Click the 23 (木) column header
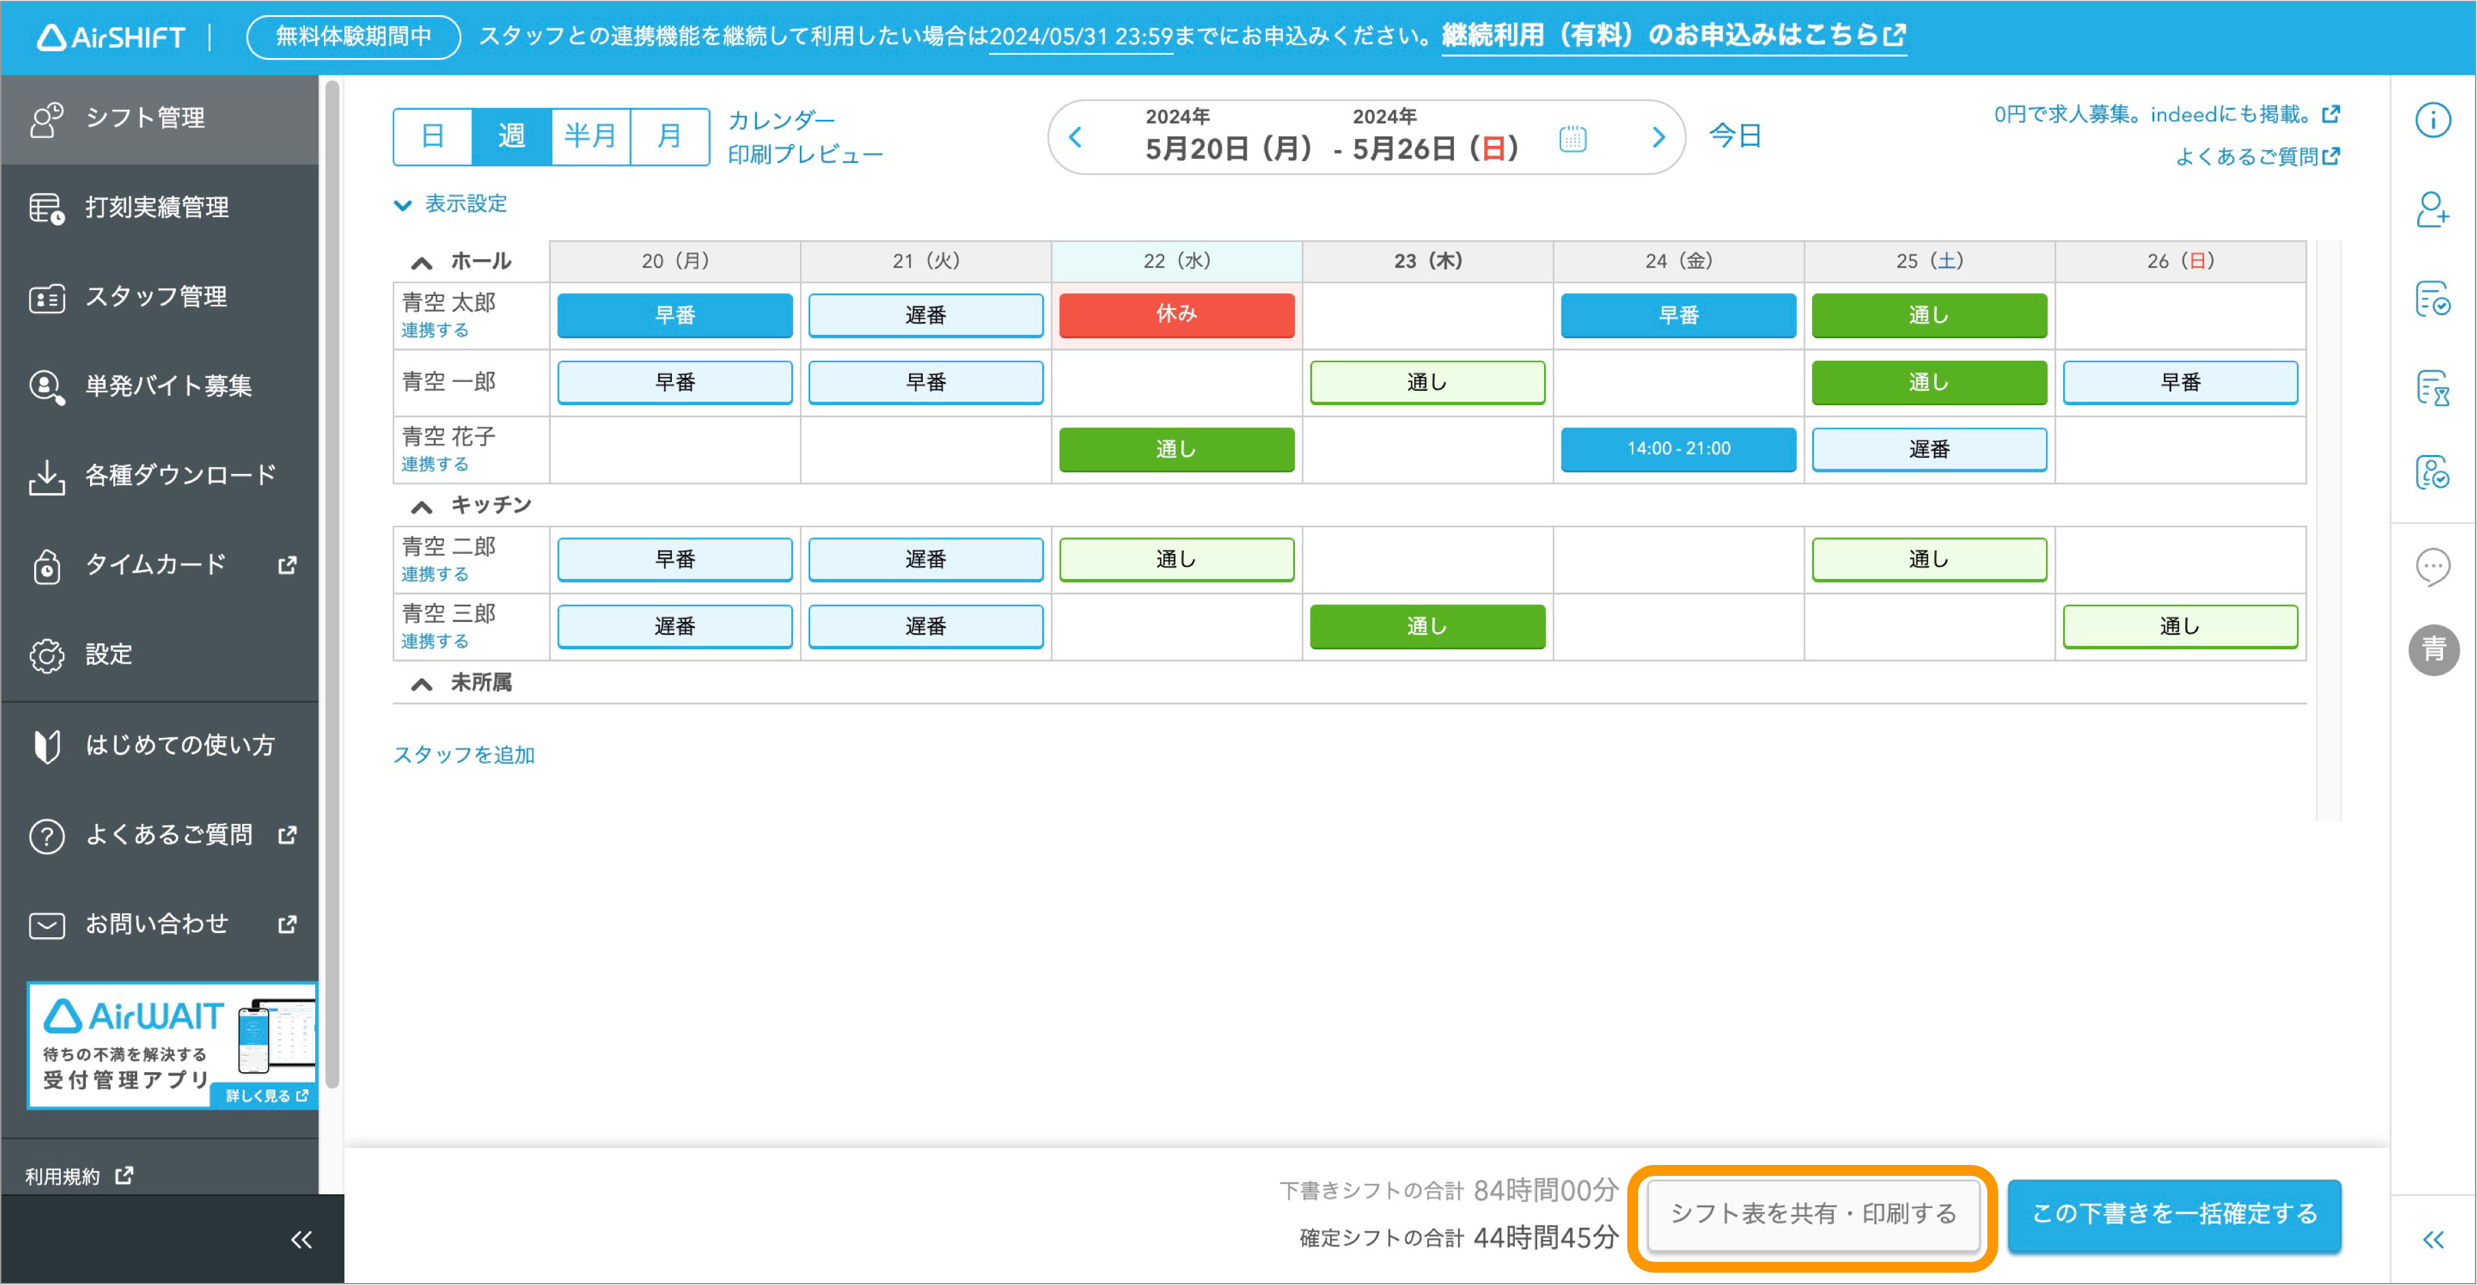Viewport: 2477px width, 1285px height. pos(1427,262)
